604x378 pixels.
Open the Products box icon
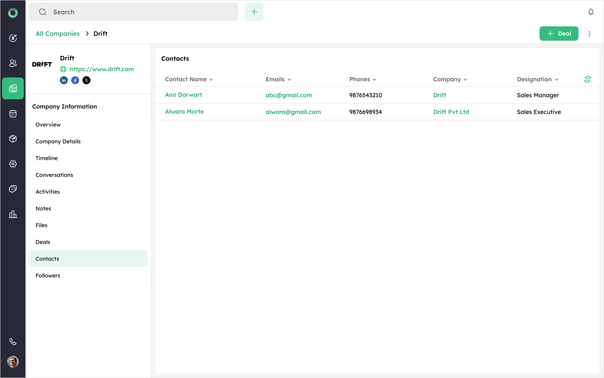[13, 139]
